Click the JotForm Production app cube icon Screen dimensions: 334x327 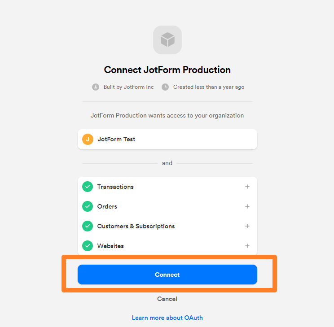167,40
